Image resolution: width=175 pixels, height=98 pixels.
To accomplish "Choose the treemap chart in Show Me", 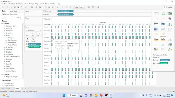I will (156, 29).
